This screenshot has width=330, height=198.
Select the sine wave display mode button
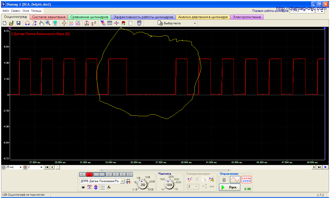click(x=235, y=180)
